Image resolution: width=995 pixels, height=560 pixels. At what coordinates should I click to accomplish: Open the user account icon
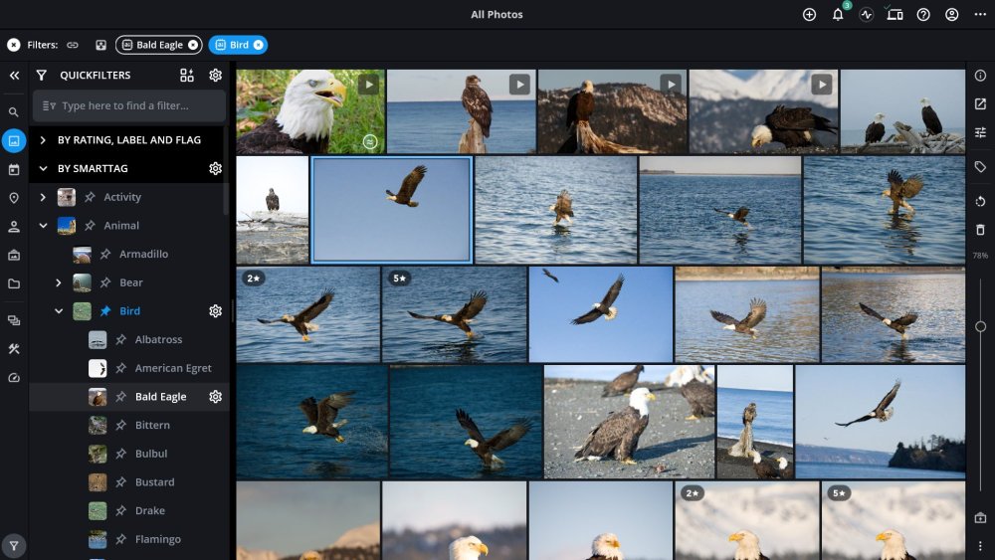952,15
